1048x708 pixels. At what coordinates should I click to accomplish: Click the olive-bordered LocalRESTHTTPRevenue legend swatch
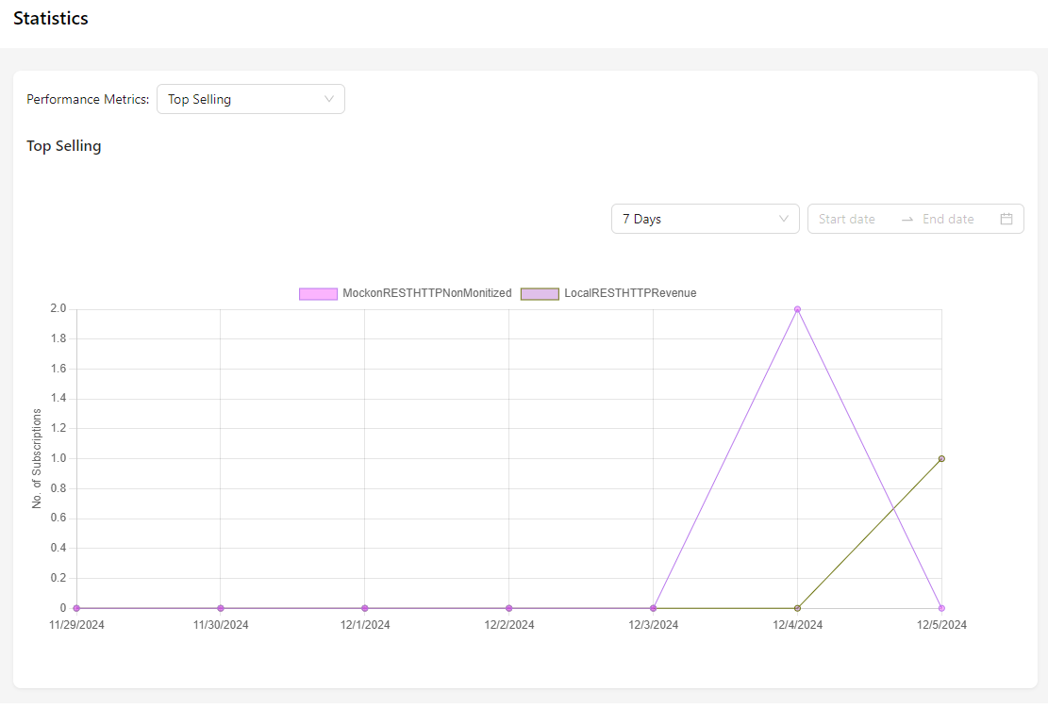540,293
